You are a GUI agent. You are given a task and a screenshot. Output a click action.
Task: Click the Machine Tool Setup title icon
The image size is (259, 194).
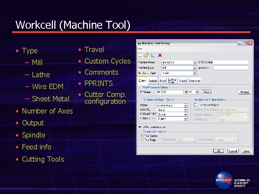coord(139,43)
